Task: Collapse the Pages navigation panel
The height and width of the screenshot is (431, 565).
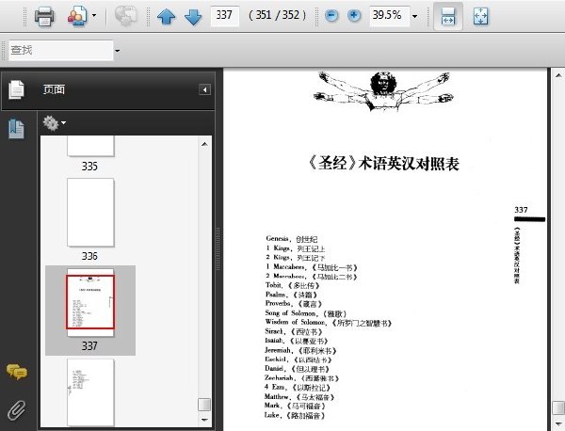Action: tap(204, 89)
